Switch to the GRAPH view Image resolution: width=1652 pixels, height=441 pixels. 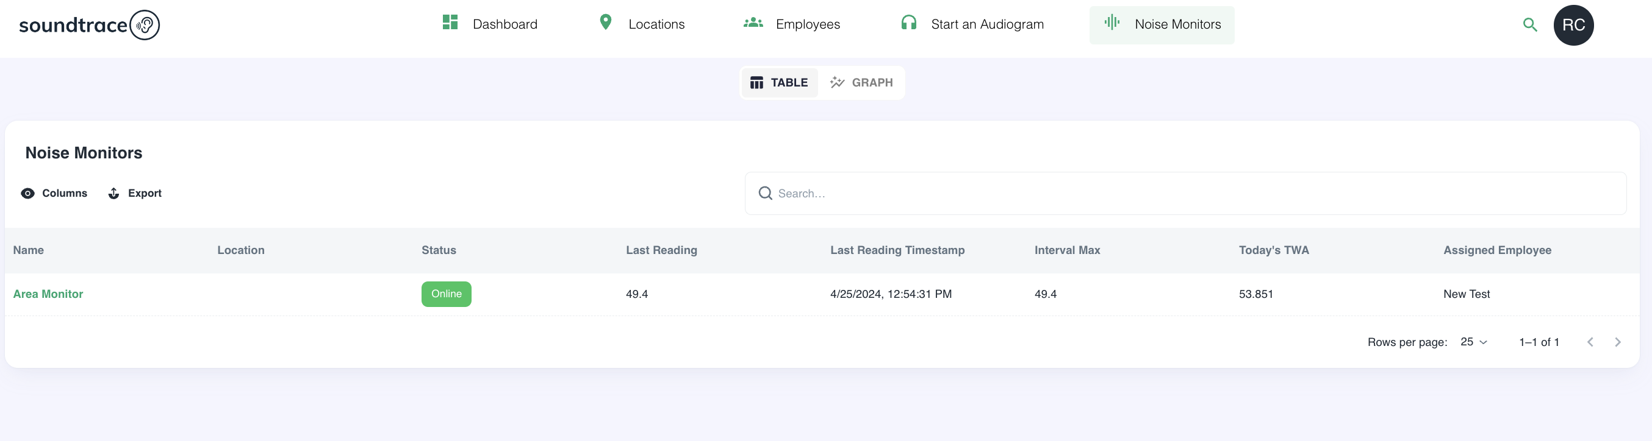click(861, 83)
